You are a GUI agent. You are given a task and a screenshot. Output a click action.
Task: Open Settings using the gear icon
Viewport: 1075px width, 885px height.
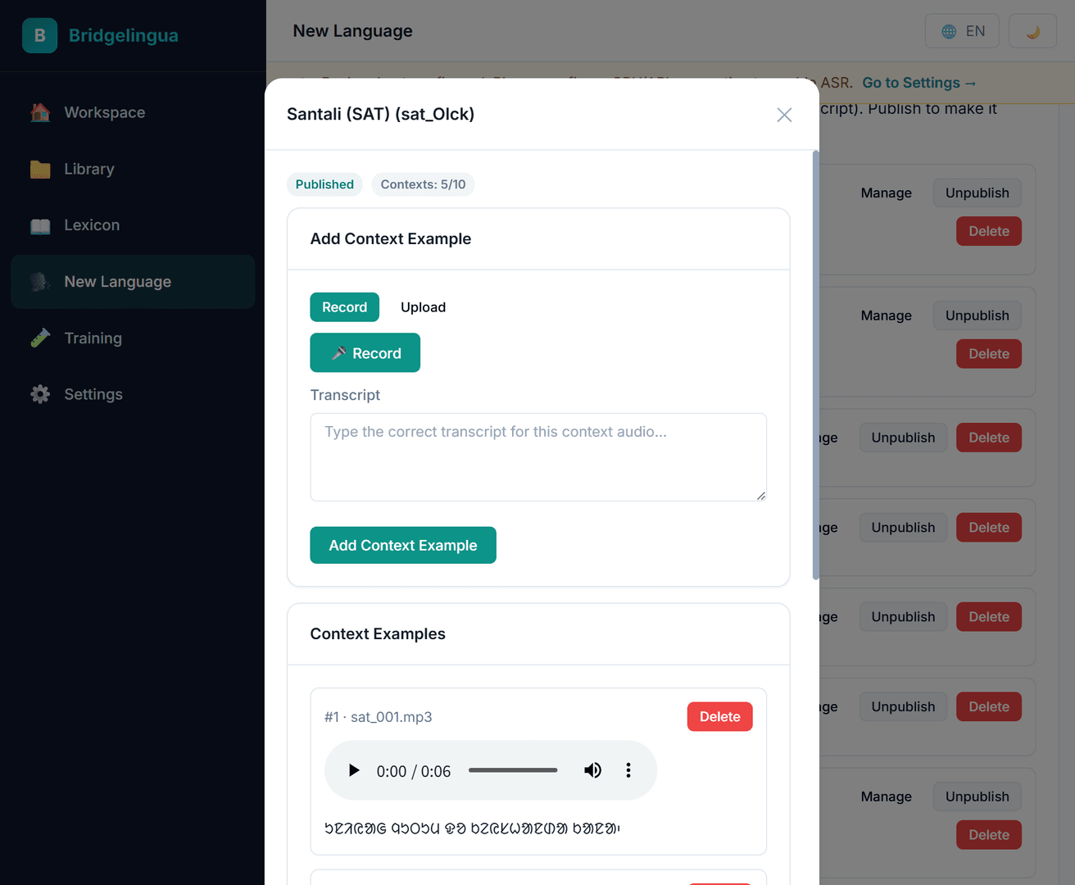(x=39, y=394)
